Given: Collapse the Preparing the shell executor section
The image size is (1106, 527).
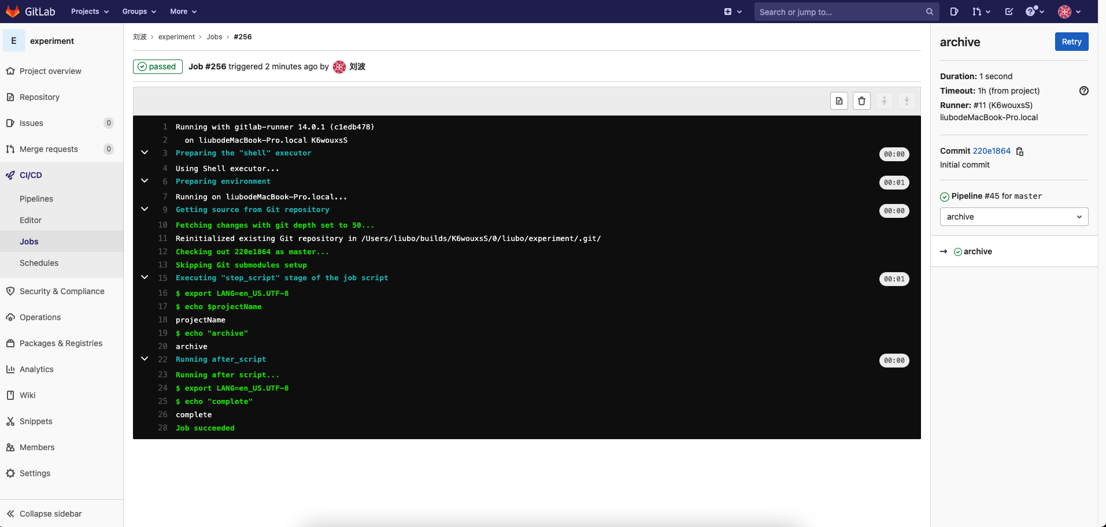Looking at the screenshot, I should click(145, 153).
